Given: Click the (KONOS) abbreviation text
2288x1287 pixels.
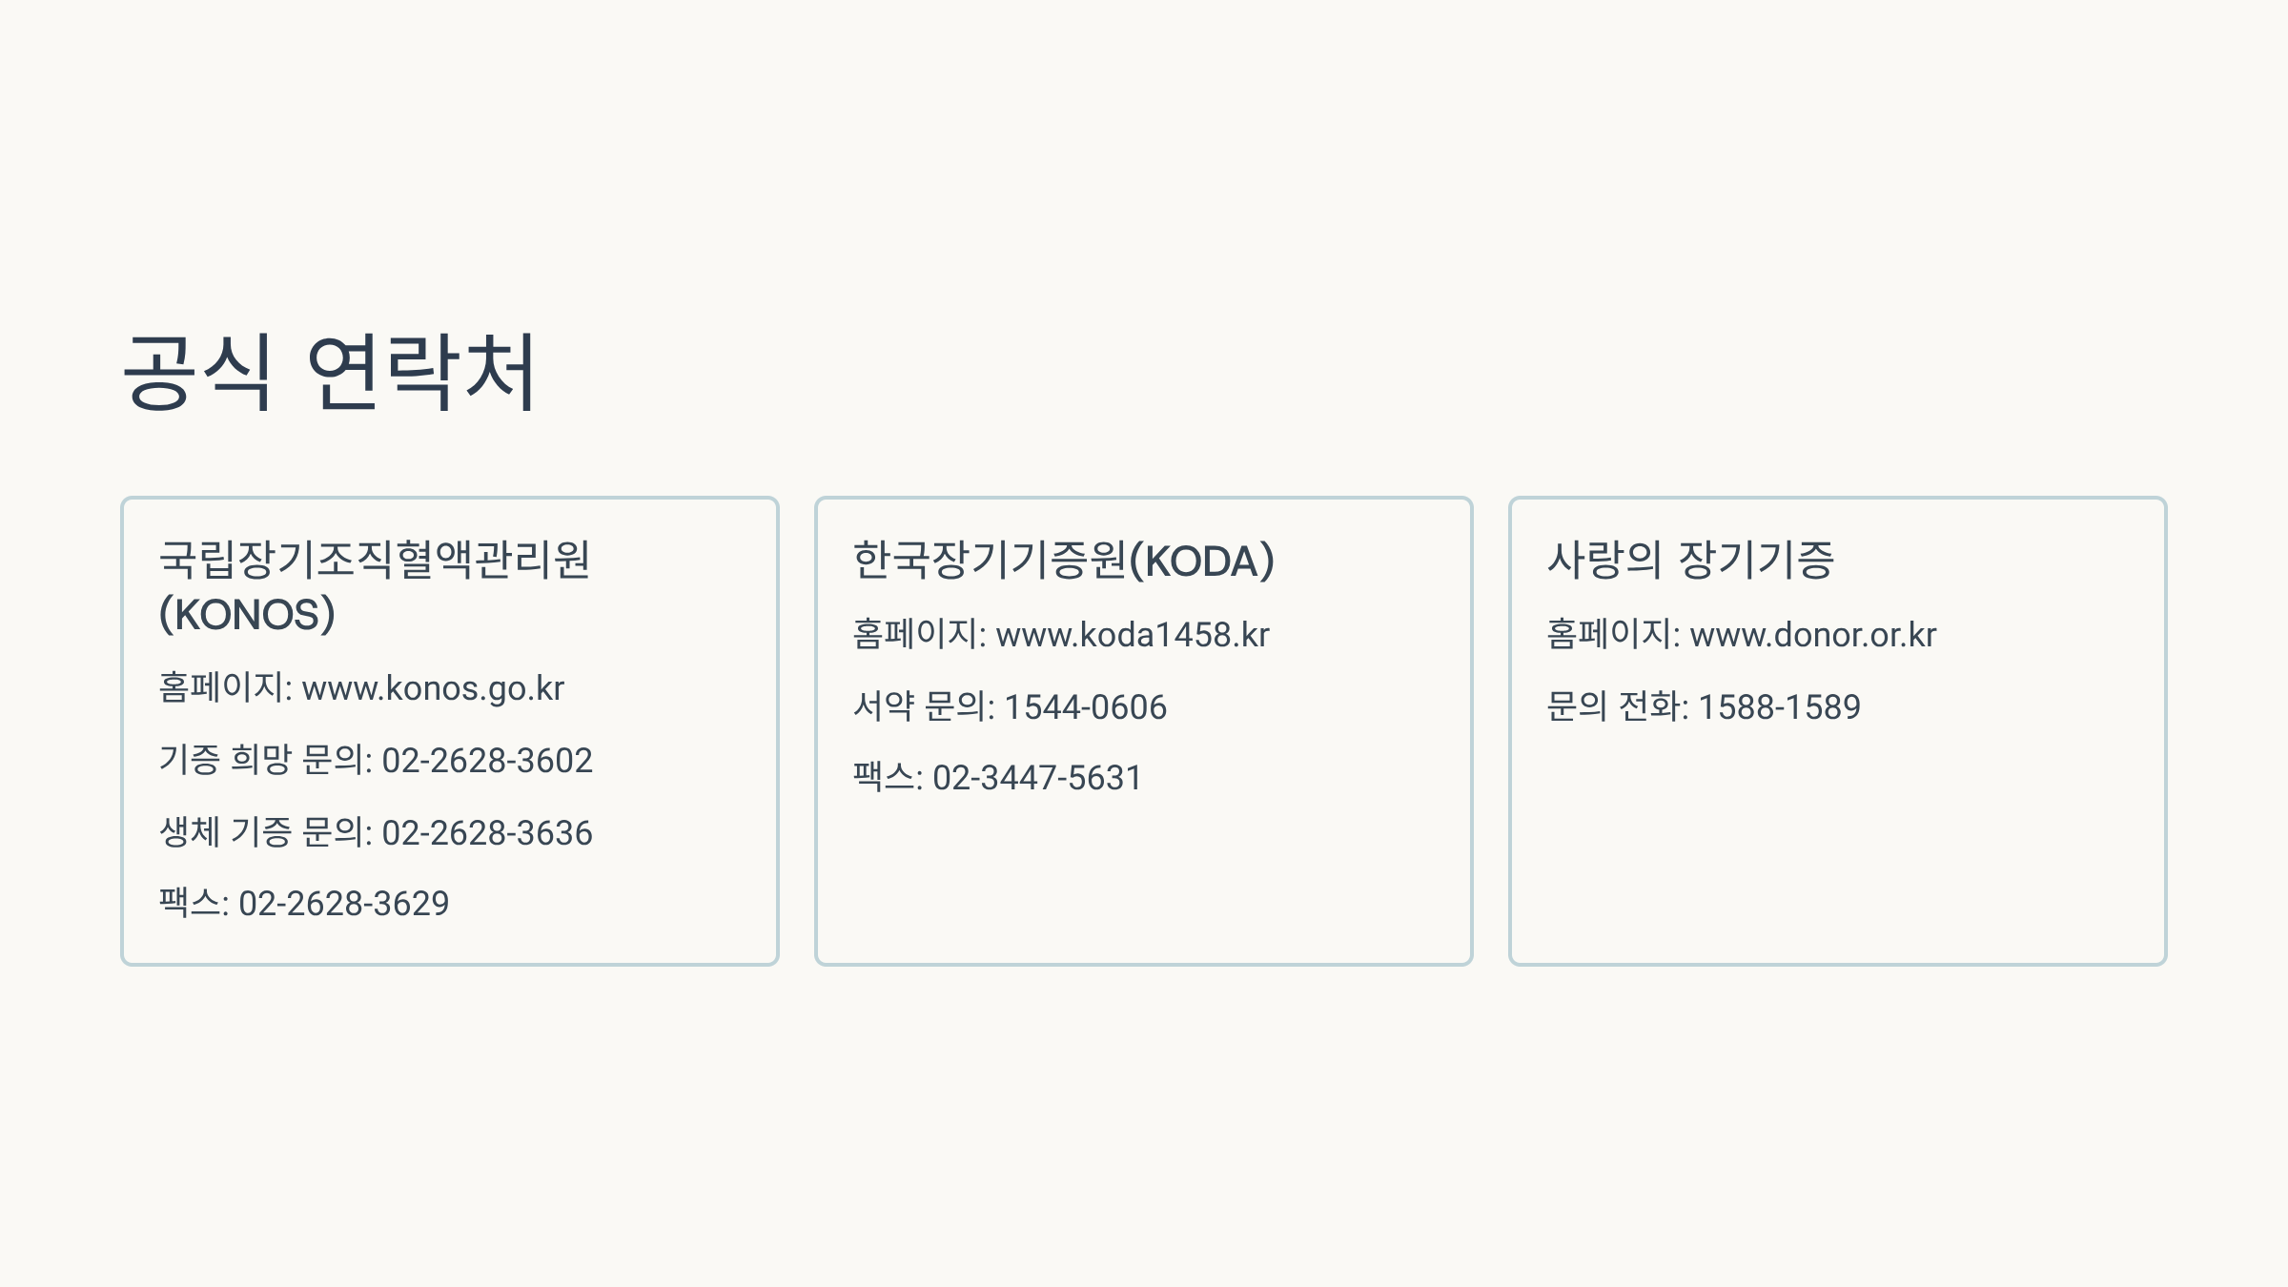Looking at the screenshot, I should (247, 615).
